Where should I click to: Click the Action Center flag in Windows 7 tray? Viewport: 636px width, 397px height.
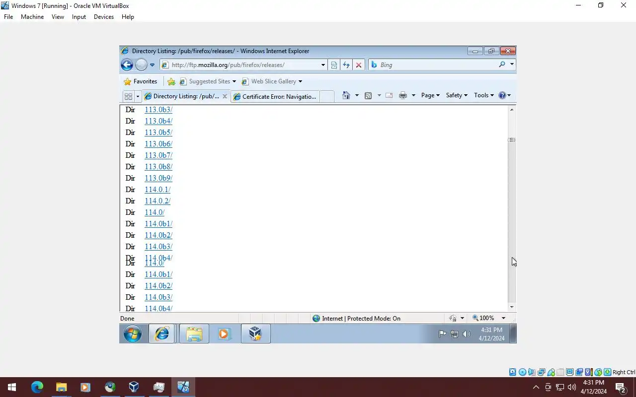(x=442, y=334)
